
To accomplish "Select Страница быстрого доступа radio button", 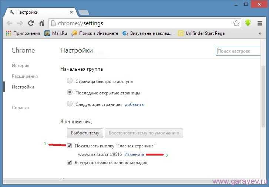I will tap(70, 81).
